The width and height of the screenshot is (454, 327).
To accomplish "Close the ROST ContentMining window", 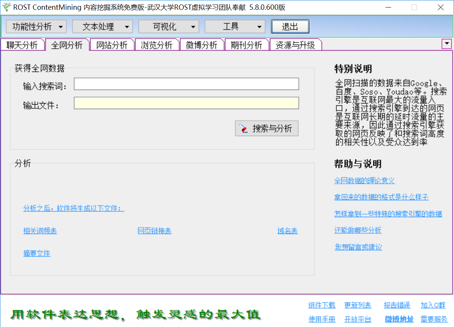I will [441, 7].
